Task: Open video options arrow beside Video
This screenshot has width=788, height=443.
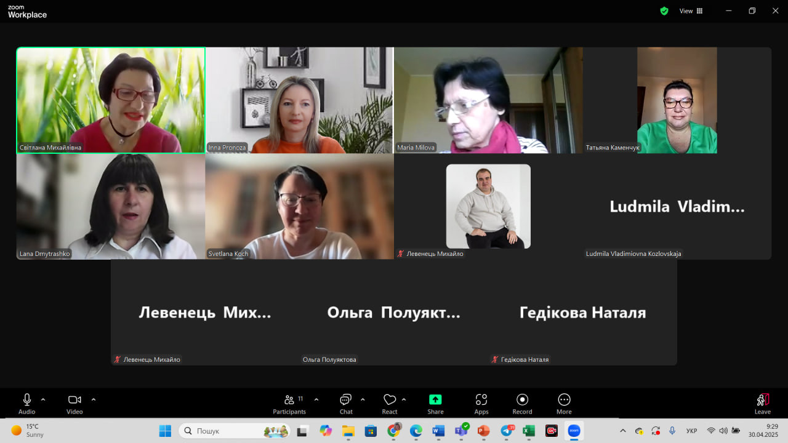Action: [x=94, y=399]
